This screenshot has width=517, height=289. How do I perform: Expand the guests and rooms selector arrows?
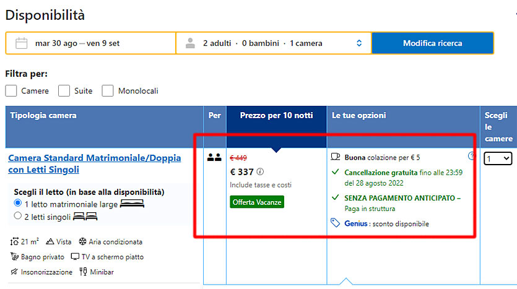point(359,43)
